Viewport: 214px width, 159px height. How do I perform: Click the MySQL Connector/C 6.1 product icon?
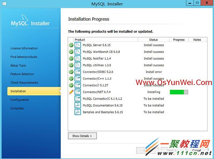click(x=78, y=99)
